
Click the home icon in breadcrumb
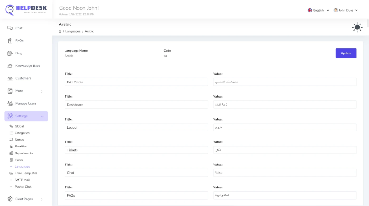60,31
